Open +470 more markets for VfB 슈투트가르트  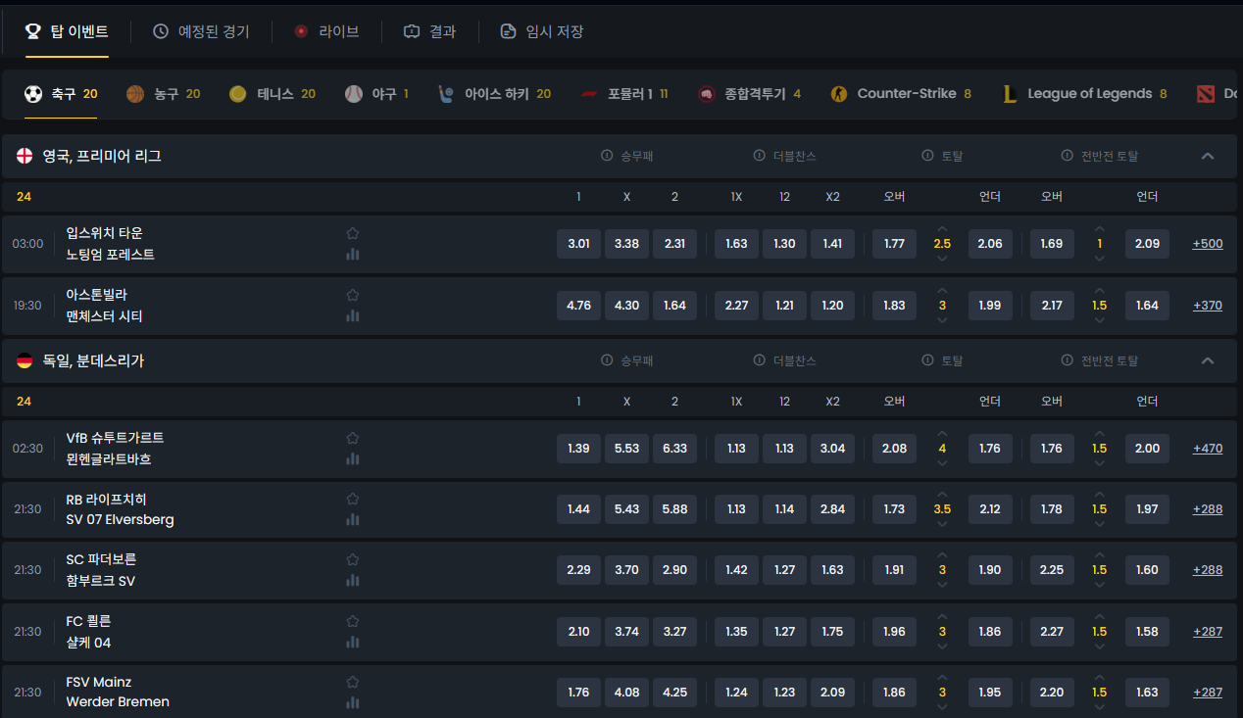(x=1208, y=449)
